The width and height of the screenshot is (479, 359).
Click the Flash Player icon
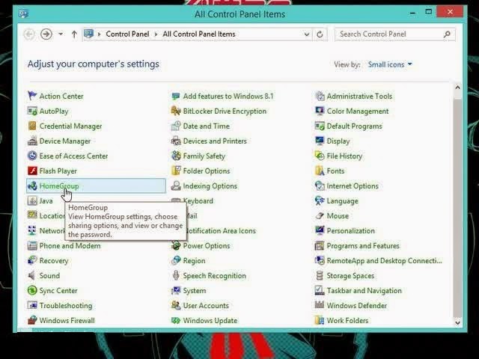[x=32, y=171]
